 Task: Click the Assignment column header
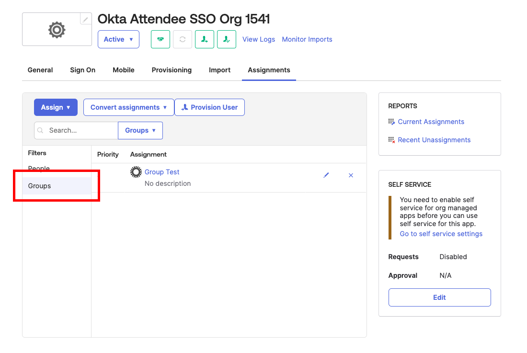point(148,154)
